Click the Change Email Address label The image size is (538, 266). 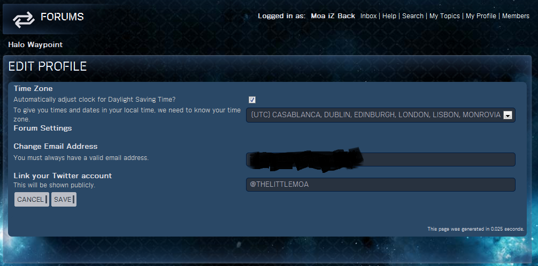[56, 146]
